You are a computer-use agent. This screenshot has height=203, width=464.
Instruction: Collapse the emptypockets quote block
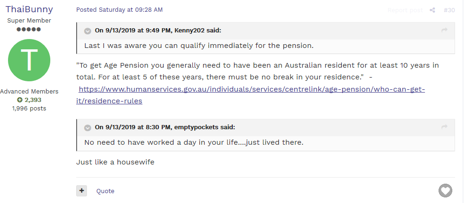[87, 128]
